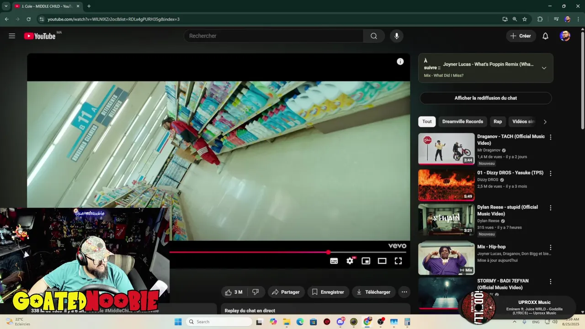Screen dimensions: 585x329
Task: Click Afficher la rediffusion du chat
Action: coord(486,98)
